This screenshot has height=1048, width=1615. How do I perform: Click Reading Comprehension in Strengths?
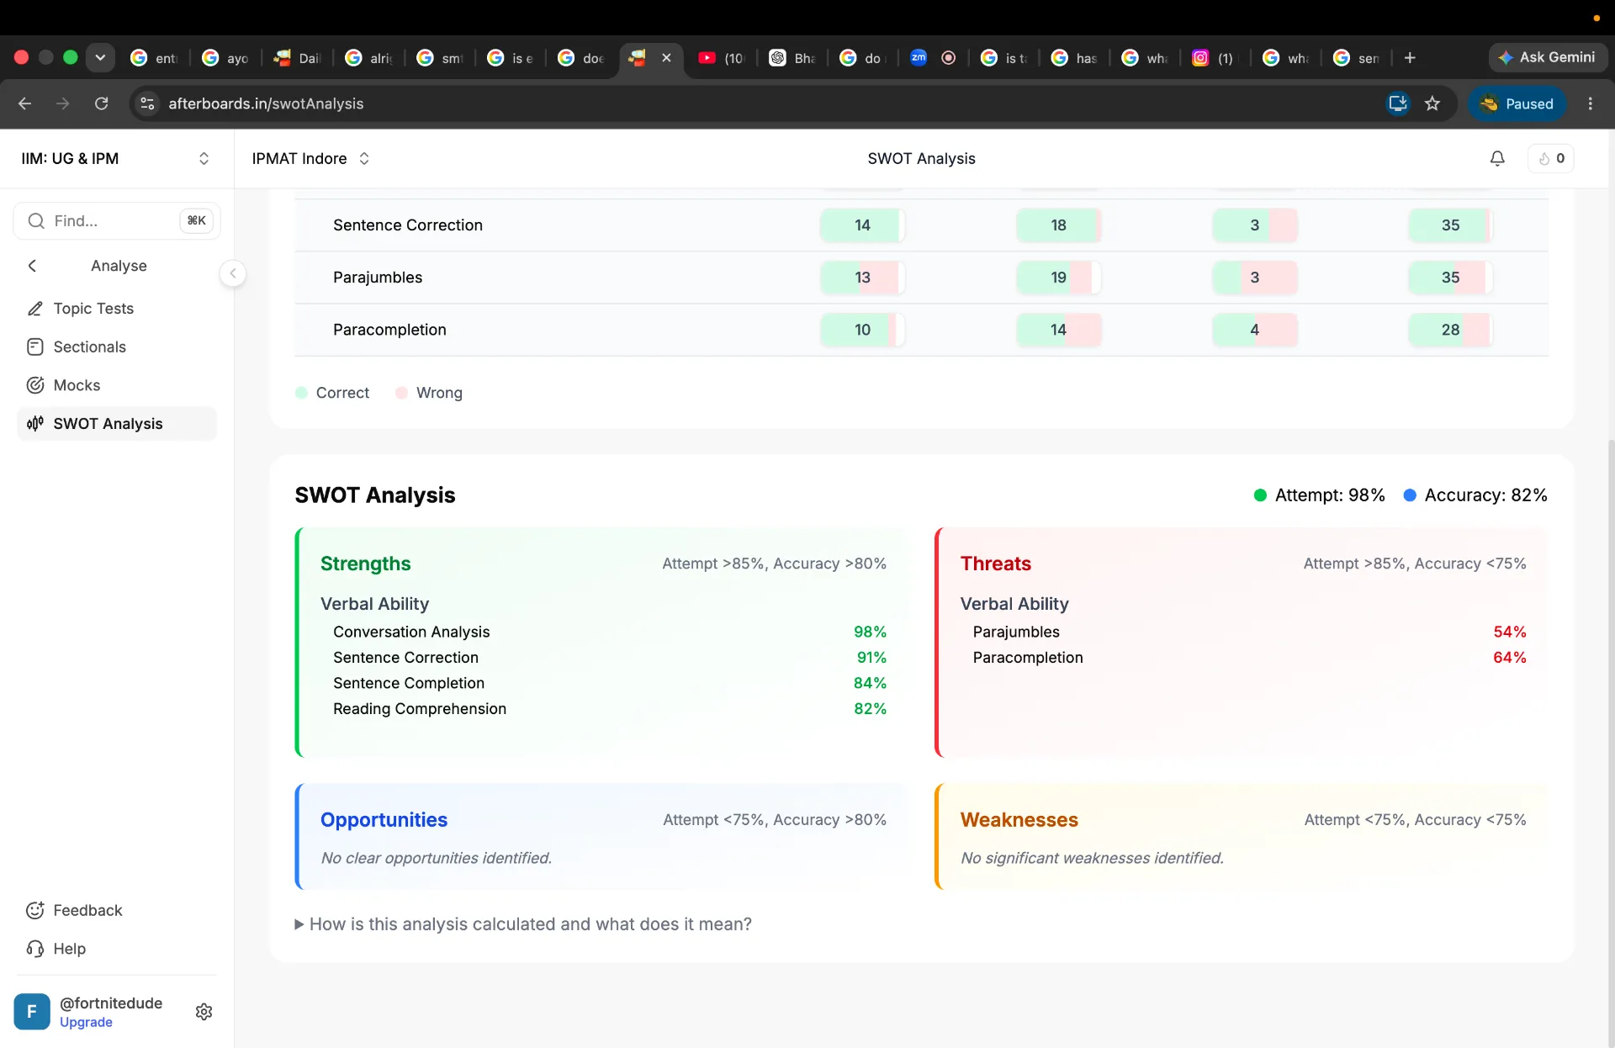pos(420,709)
